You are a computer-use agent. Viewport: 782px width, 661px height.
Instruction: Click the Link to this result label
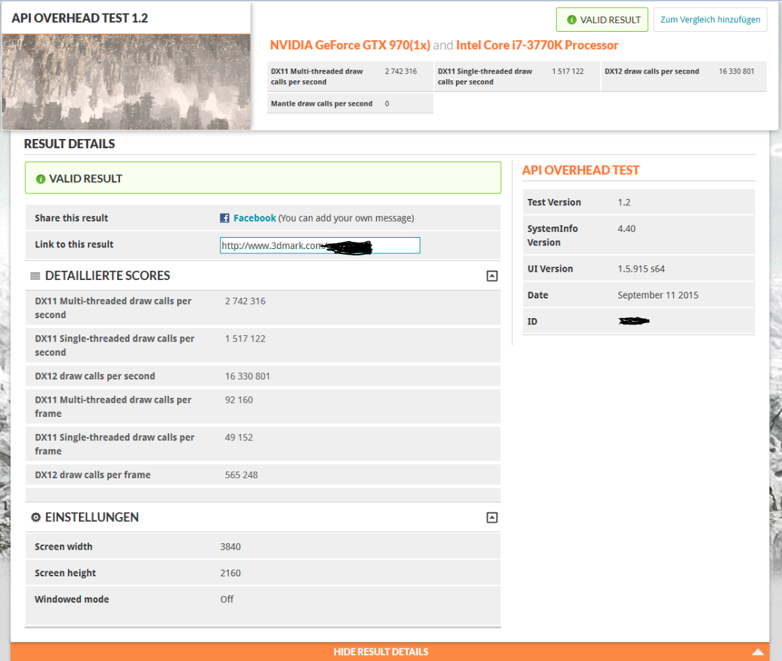pyautogui.click(x=74, y=244)
